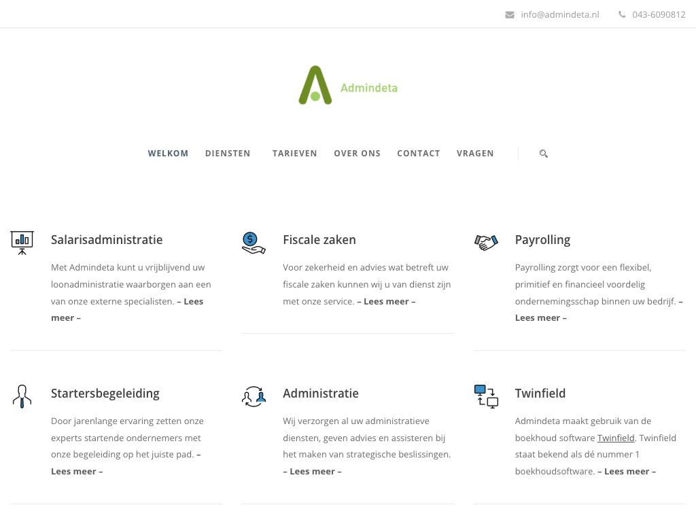Click the Startersbegeleiding businessman icon
696x522 pixels.
22,396
